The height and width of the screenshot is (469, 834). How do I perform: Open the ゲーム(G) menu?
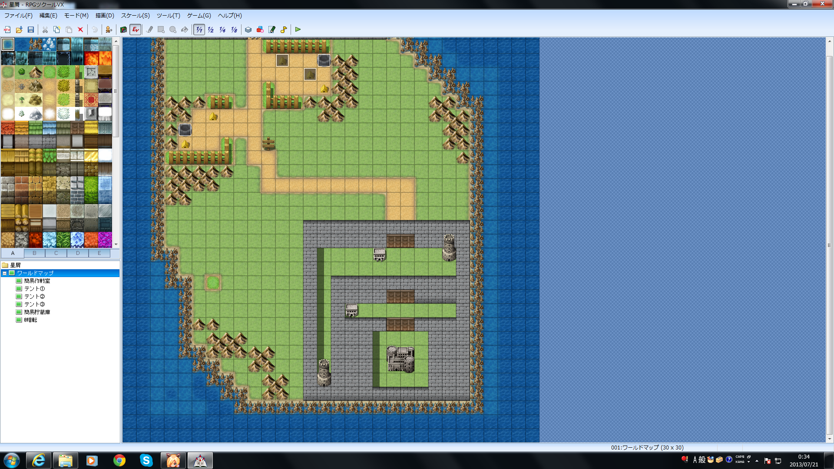(199, 16)
